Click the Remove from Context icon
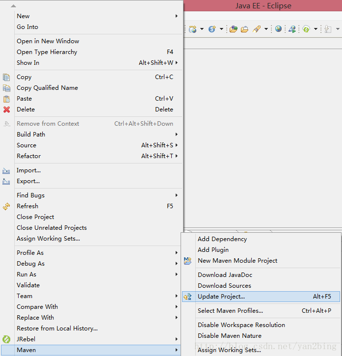Screen dimensions: 342x356 point(6,124)
